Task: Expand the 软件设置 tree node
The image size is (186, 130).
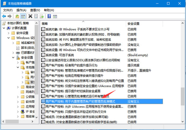Action: coord(8,33)
